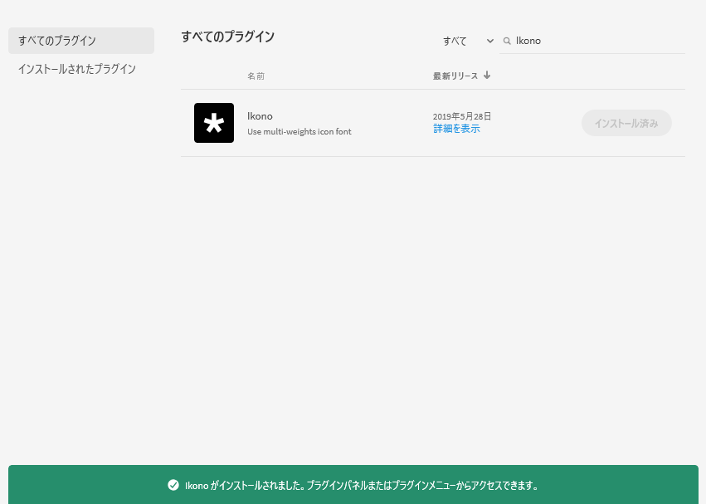Click the 名前 column header
Image resolution: width=706 pixels, height=504 pixels.
256,76
